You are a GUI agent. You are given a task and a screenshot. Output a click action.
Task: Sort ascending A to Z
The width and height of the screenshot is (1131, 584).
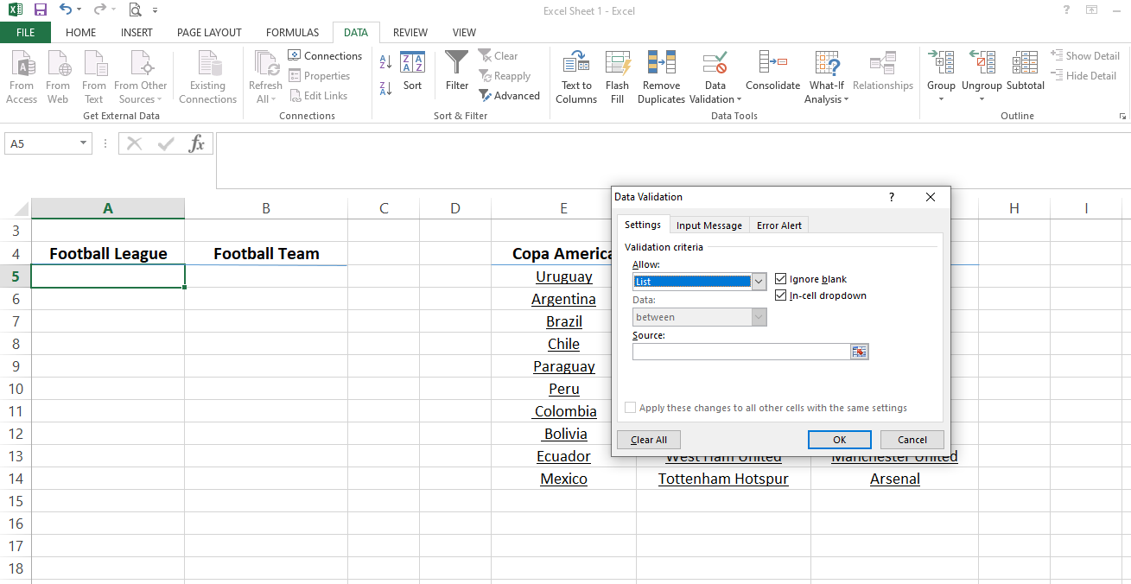[x=385, y=62]
